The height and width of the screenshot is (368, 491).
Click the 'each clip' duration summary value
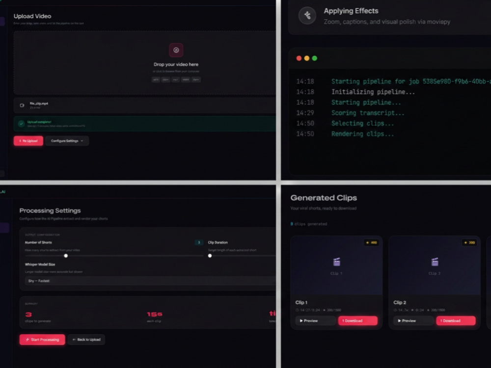pyautogui.click(x=155, y=314)
